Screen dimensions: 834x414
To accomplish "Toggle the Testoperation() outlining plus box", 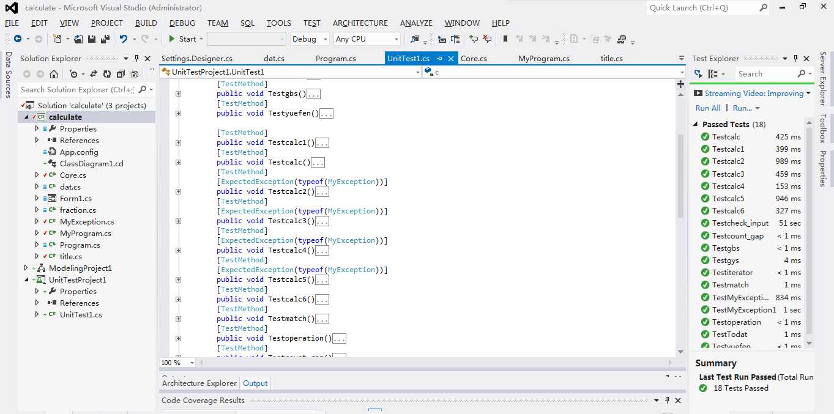I will click(x=179, y=338).
